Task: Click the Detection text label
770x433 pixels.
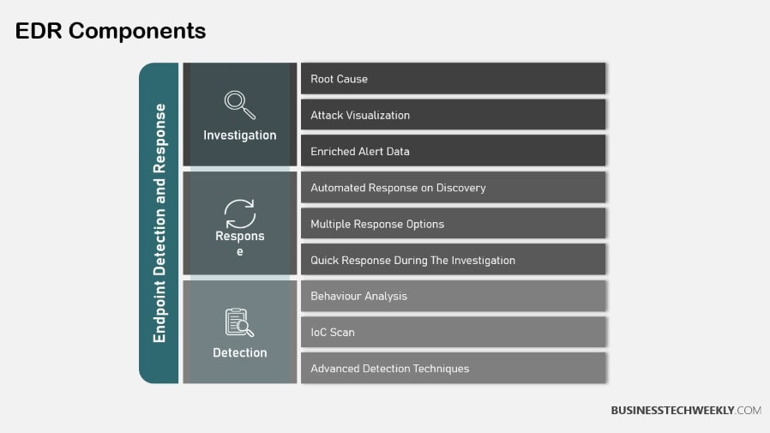Action: tap(239, 352)
